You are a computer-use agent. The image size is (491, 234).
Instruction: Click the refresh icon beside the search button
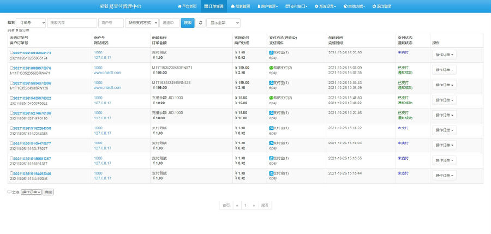200,23
